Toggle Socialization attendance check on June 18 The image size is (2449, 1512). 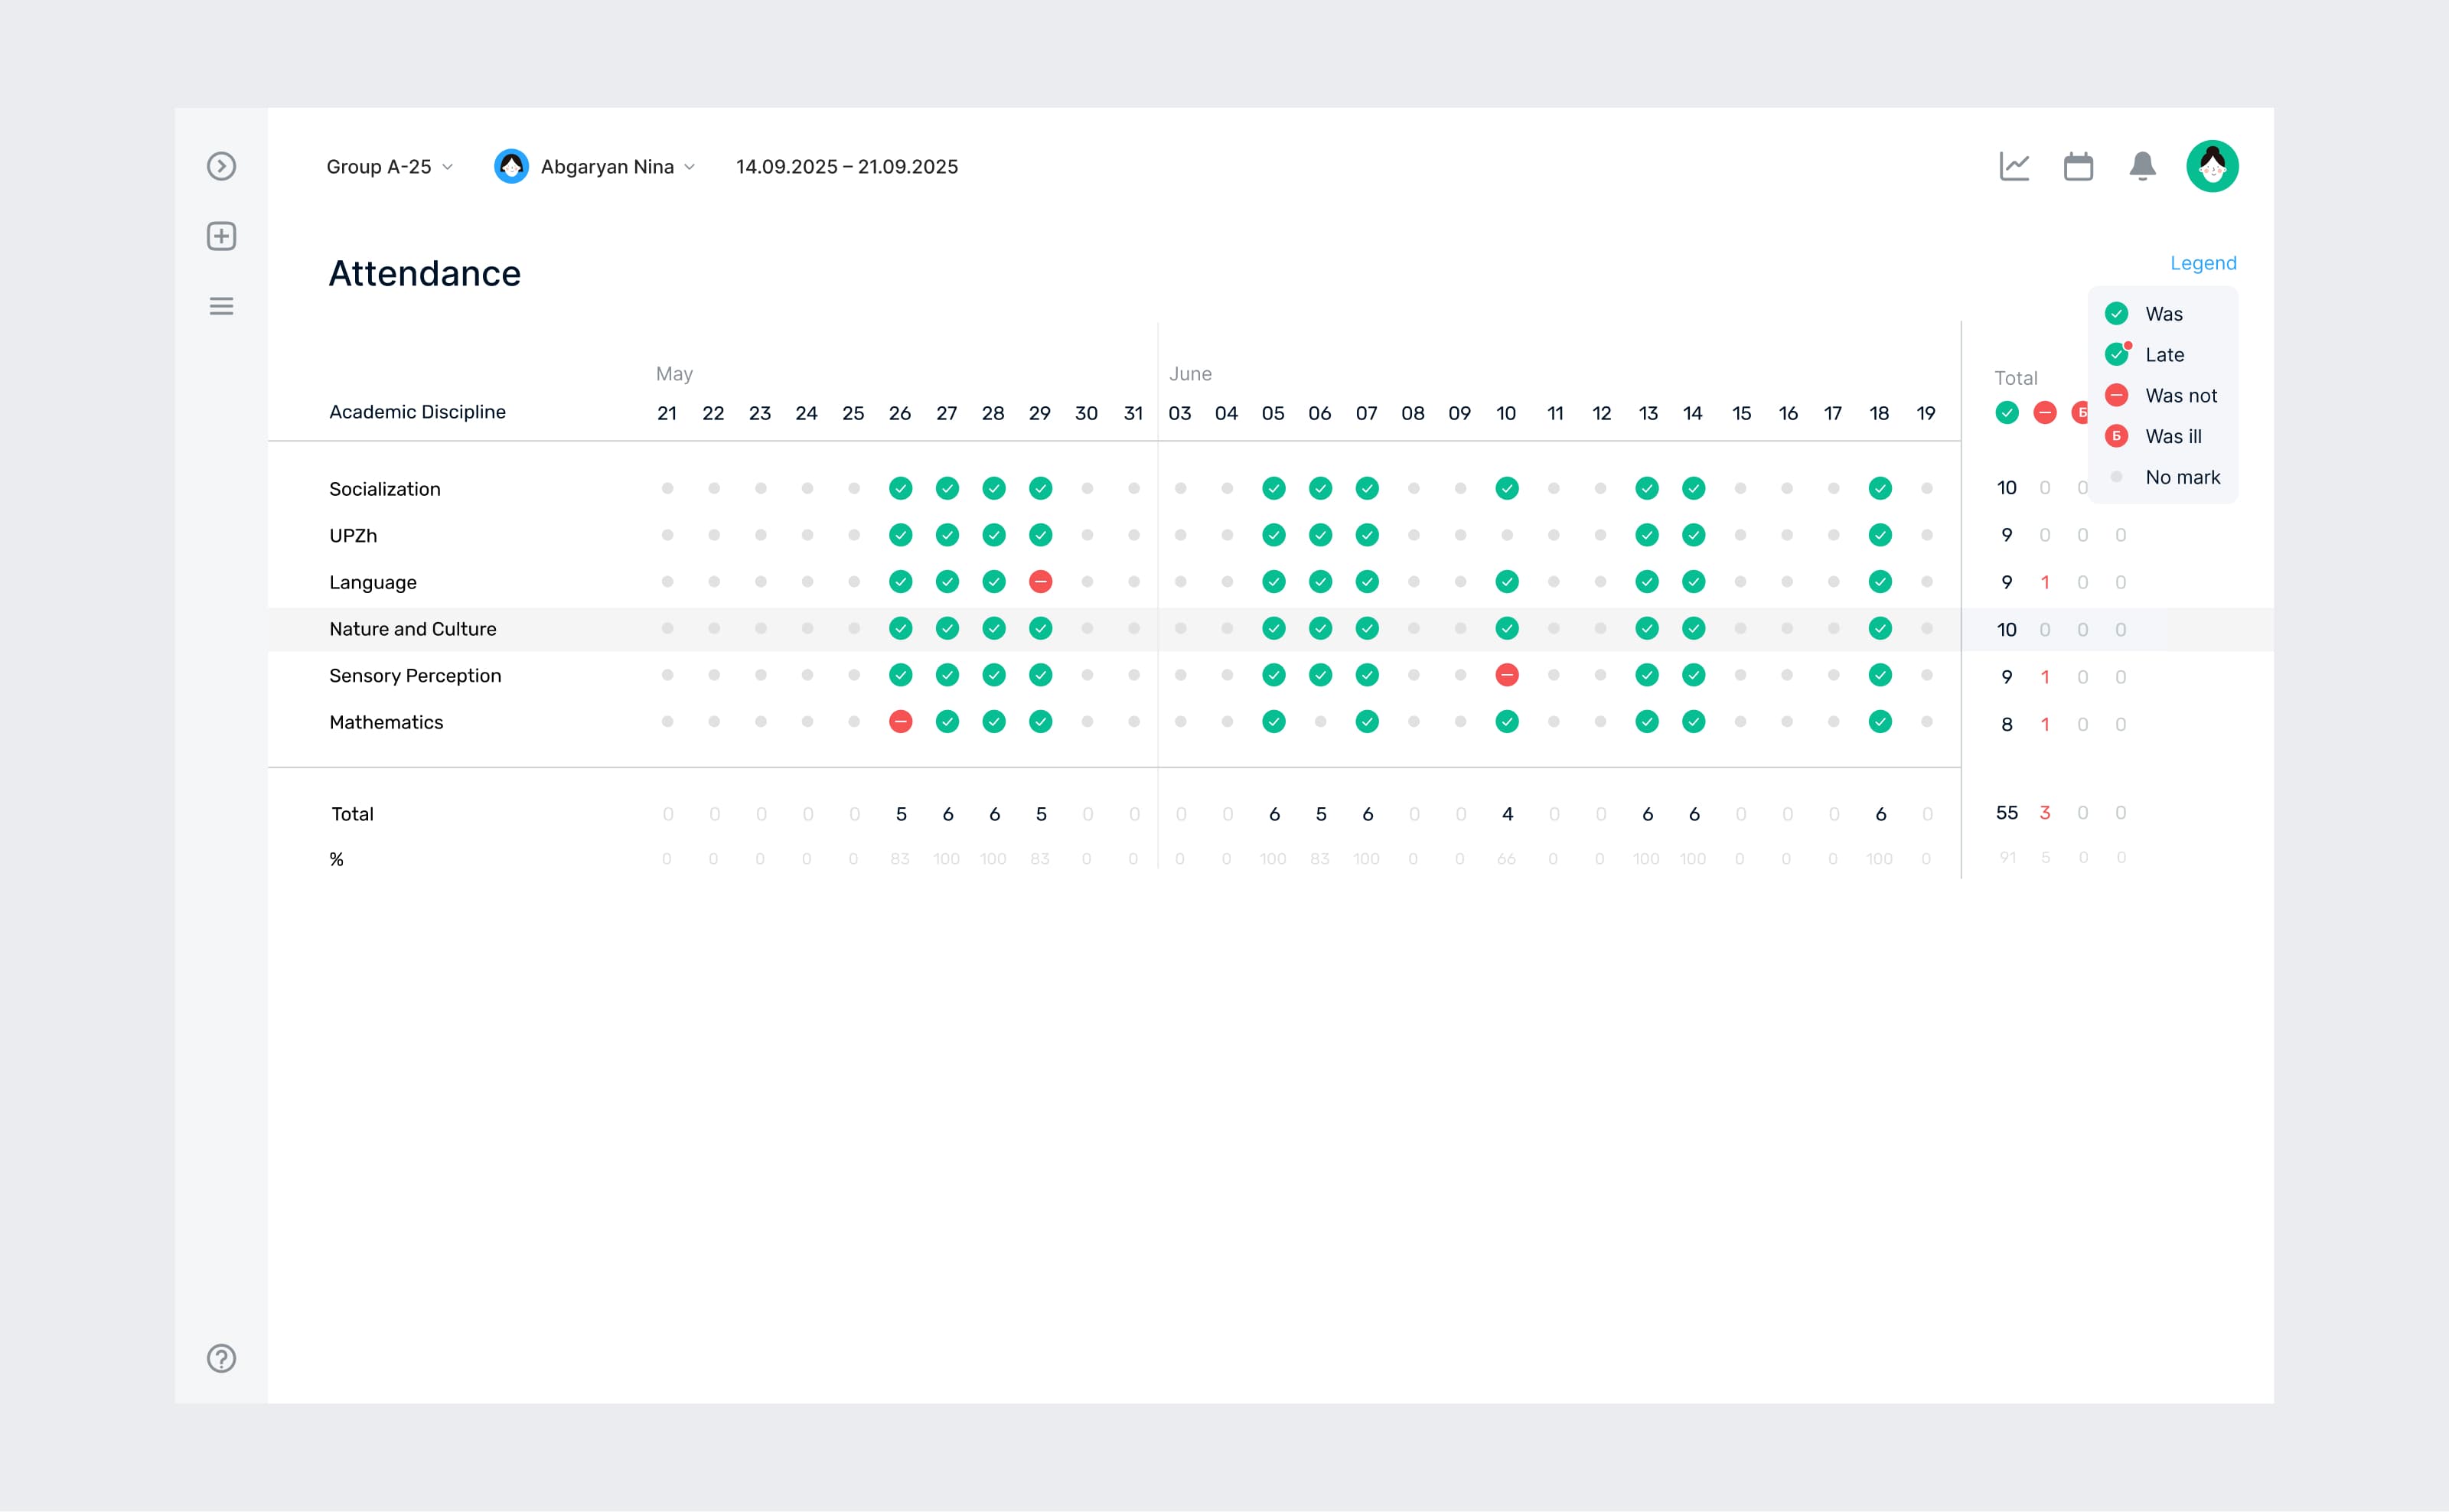[1880, 488]
